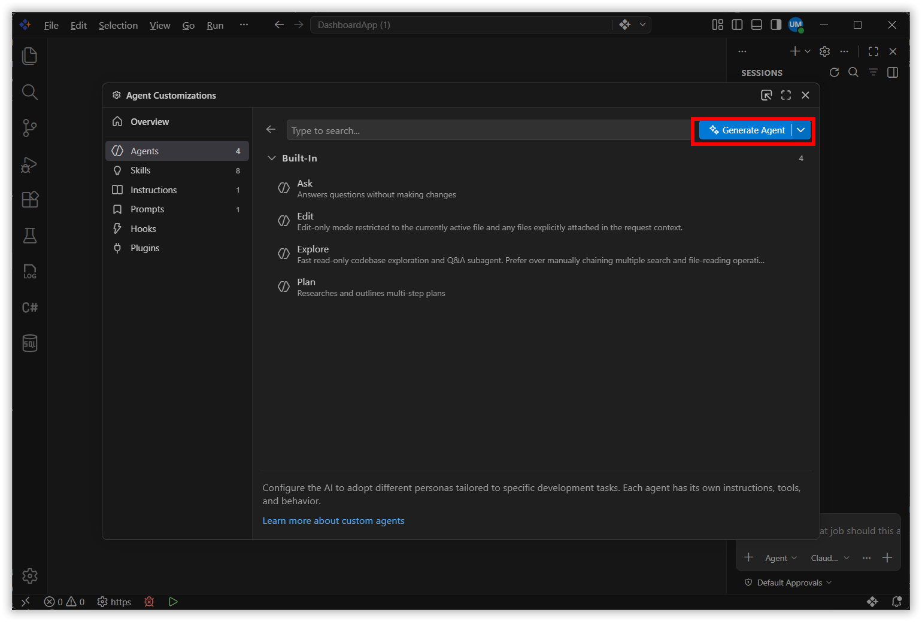Focus the 'Type to search...' field
Viewport: 922px width, 622px height.
point(489,130)
